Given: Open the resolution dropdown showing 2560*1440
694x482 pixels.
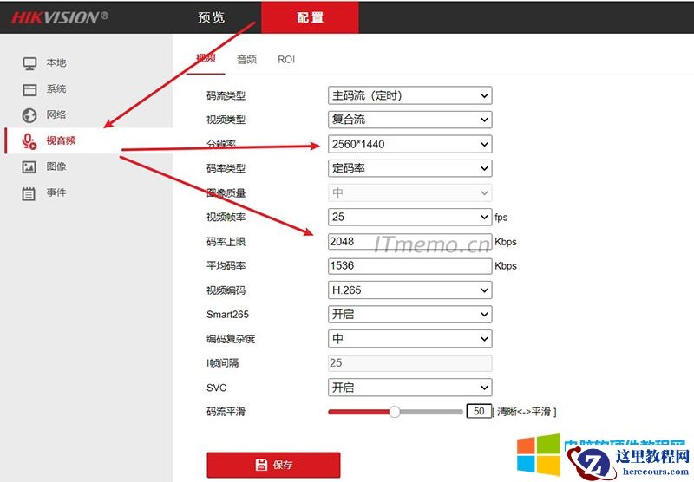Looking at the screenshot, I should tap(409, 144).
